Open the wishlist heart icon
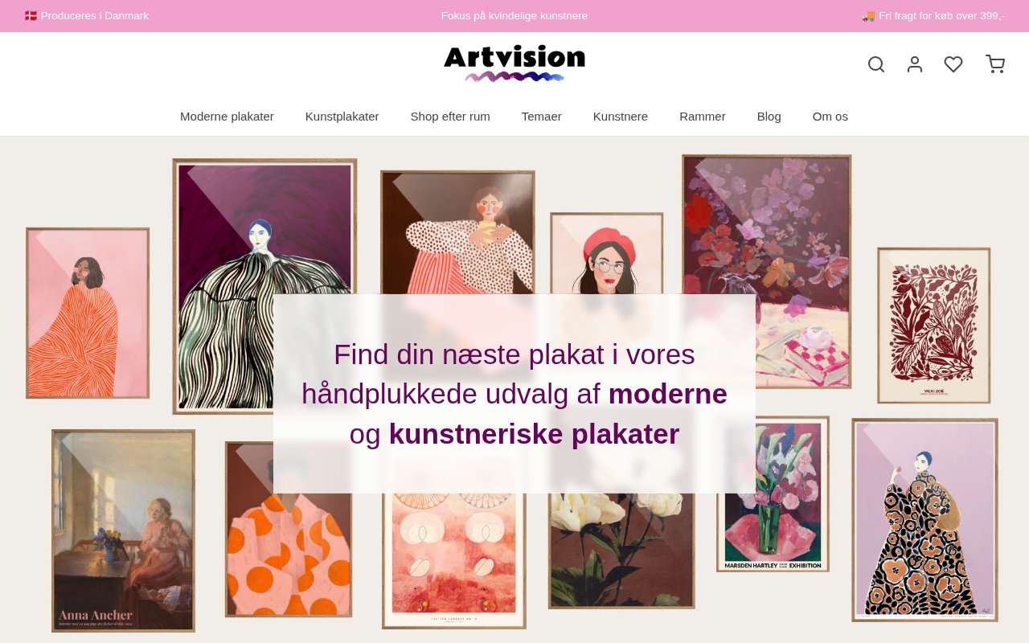The image size is (1029, 643). coord(953,64)
